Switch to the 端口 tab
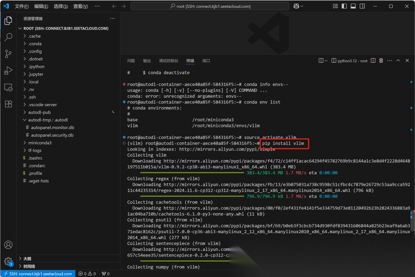Screen dimensions: 415x277 point(206,61)
